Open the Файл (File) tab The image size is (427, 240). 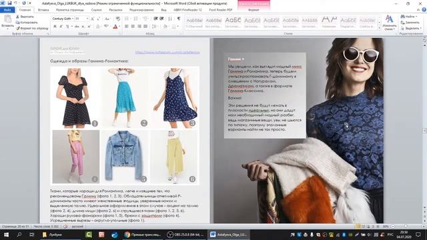tap(7, 10)
